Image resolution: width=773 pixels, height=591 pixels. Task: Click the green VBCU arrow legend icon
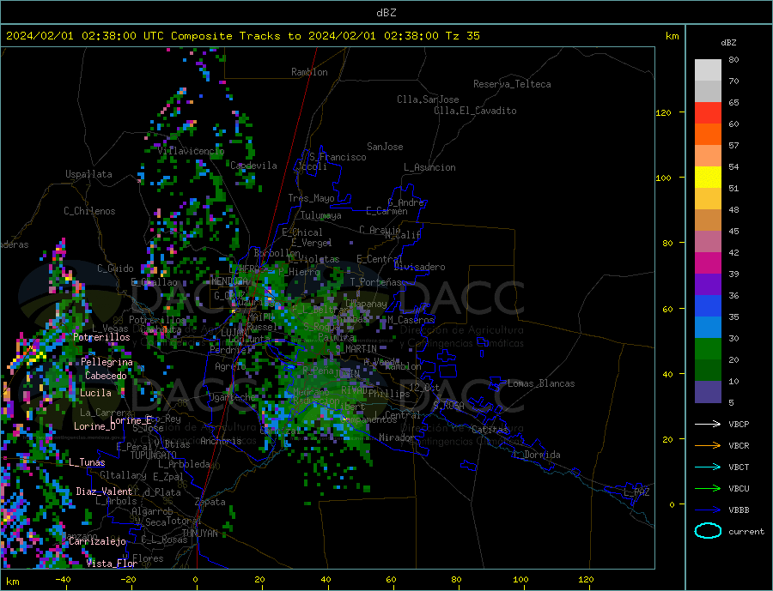(708, 488)
